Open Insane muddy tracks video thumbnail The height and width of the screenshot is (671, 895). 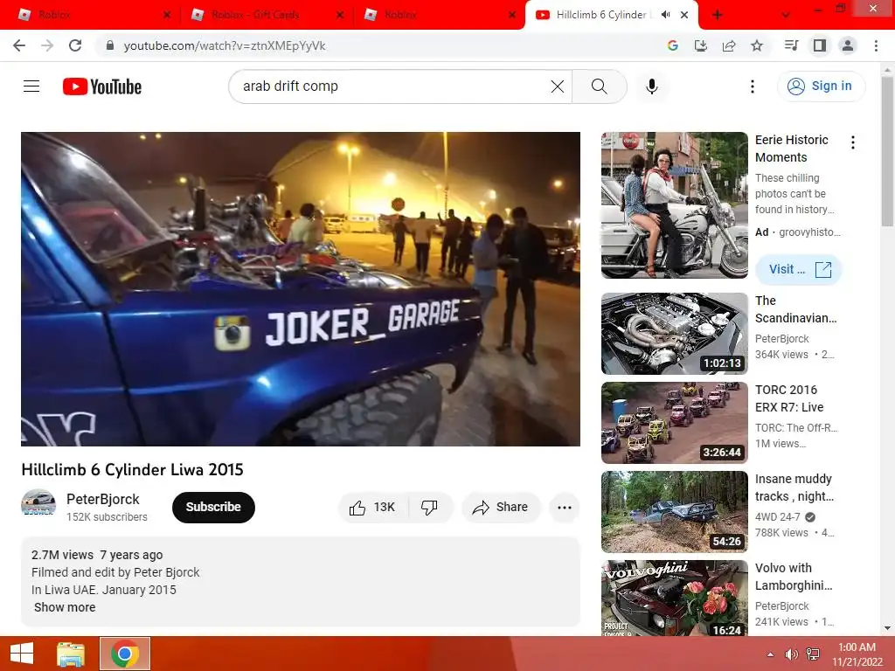click(x=674, y=512)
